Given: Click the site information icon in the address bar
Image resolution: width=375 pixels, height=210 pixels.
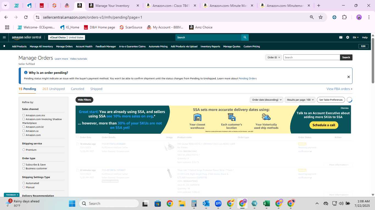Looking at the screenshot, I should (x=38, y=17).
